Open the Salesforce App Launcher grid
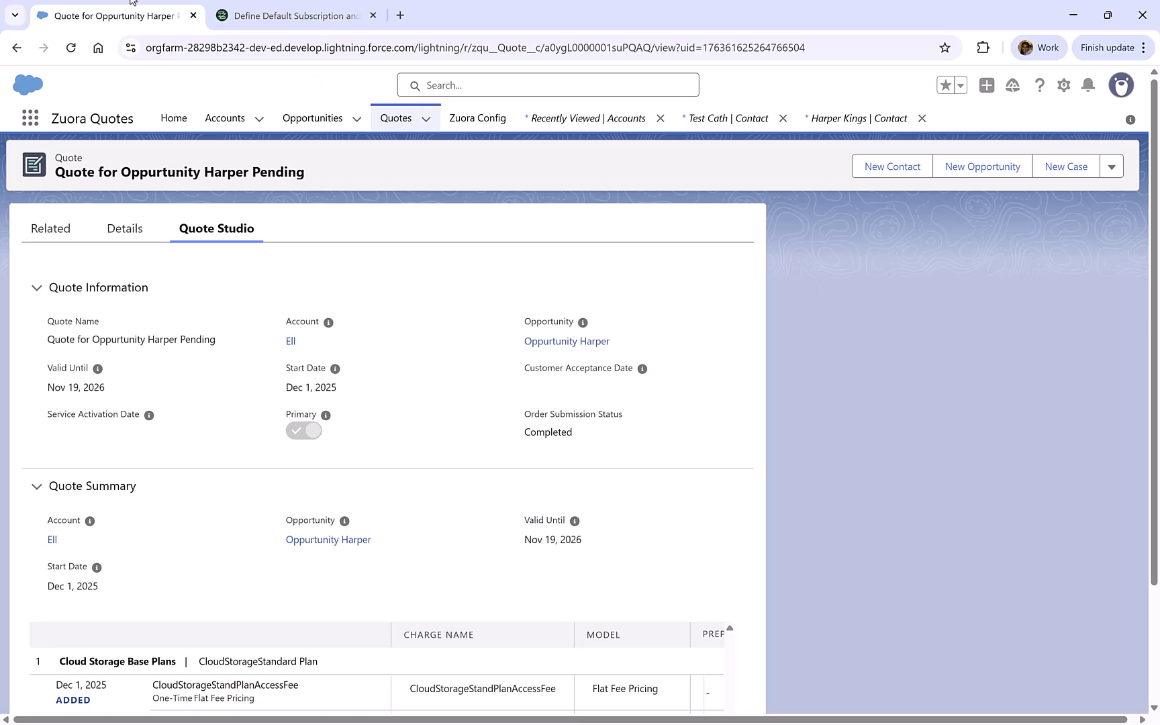Viewport: 1160px width, 725px height. coord(30,117)
